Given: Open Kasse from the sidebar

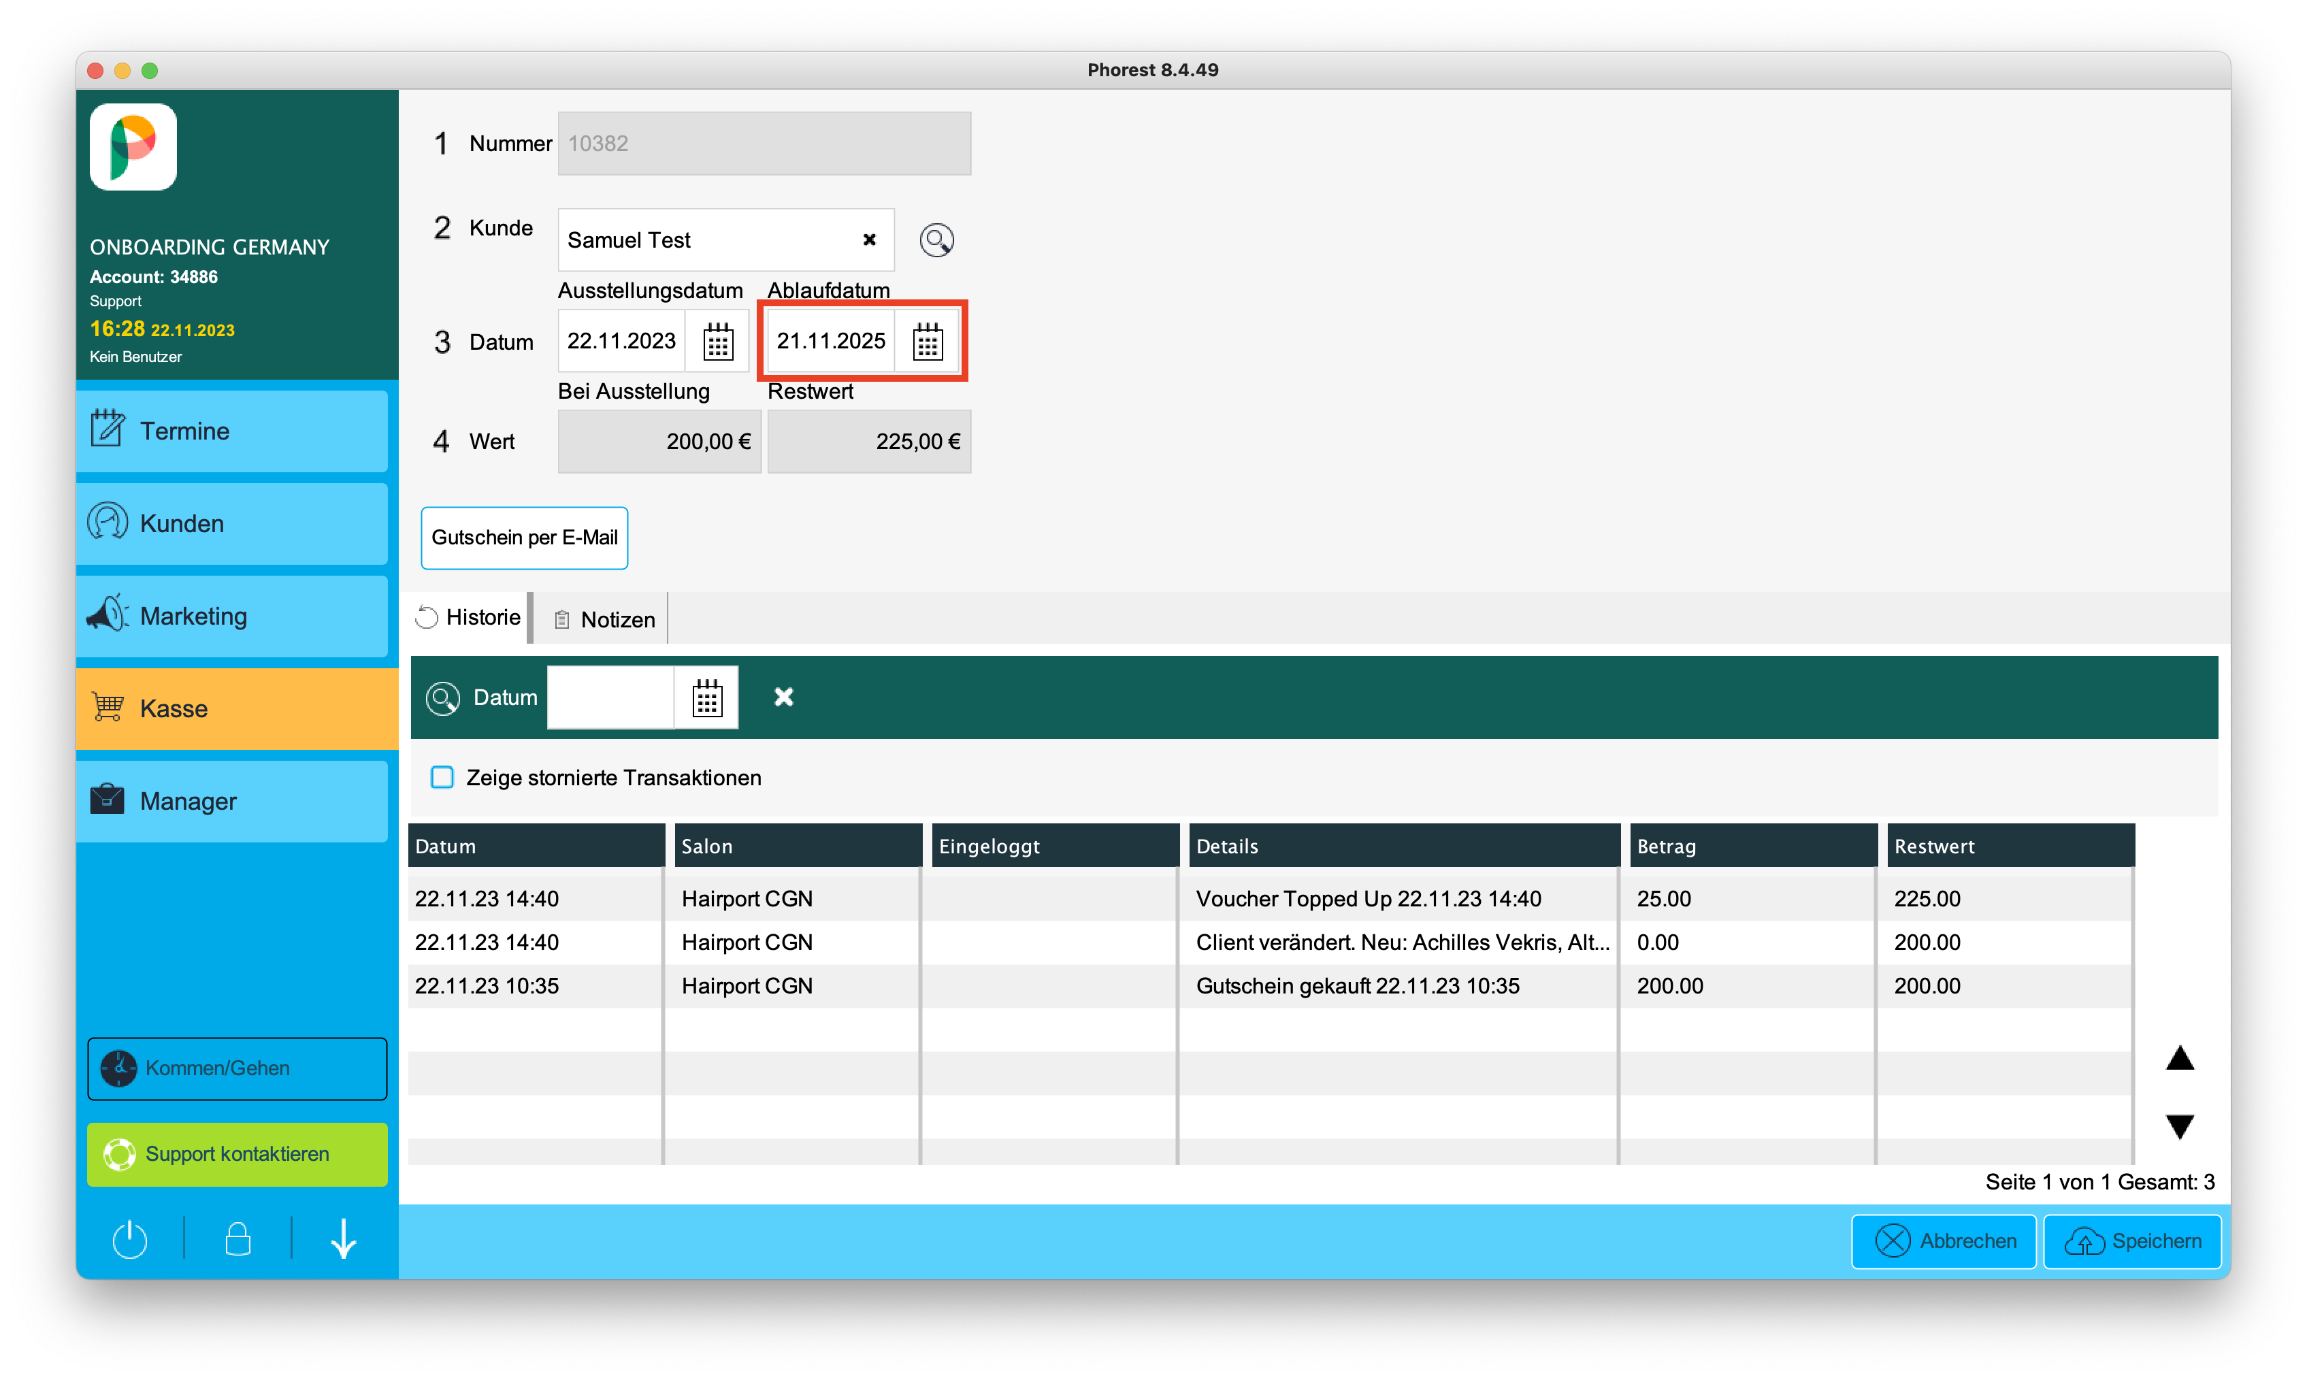Looking at the screenshot, I should 236,708.
